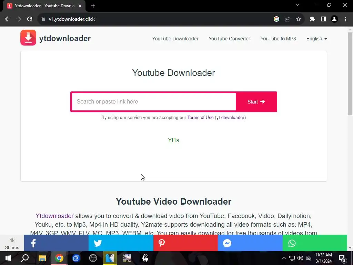Reload the current page
The height and width of the screenshot is (265, 353).
click(x=30, y=19)
